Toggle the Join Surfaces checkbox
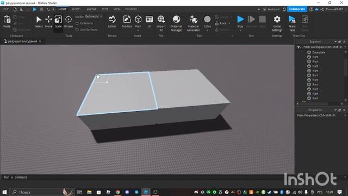The image size is (348, 196). [77, 29]
